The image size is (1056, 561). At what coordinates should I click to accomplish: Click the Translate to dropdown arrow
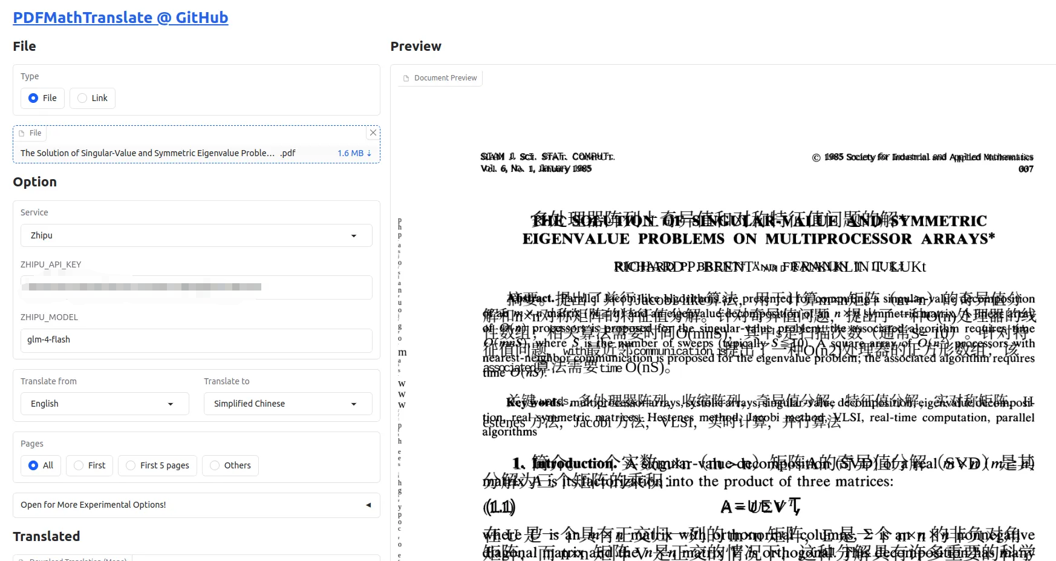pos(354,404)
